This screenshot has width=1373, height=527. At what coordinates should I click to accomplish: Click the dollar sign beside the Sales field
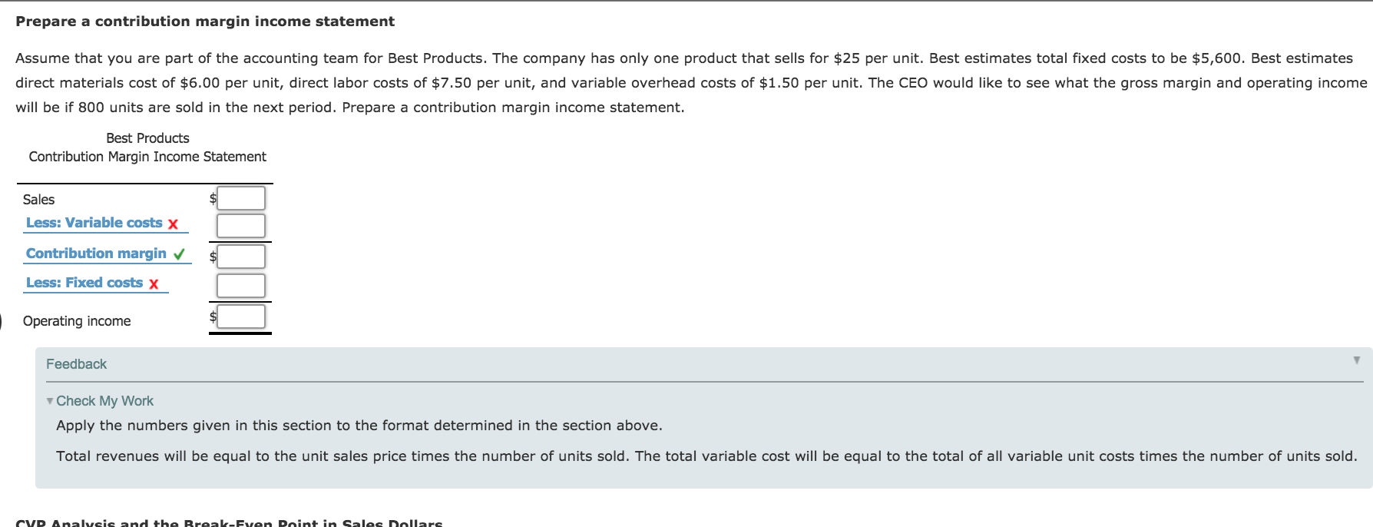point(212,198)
